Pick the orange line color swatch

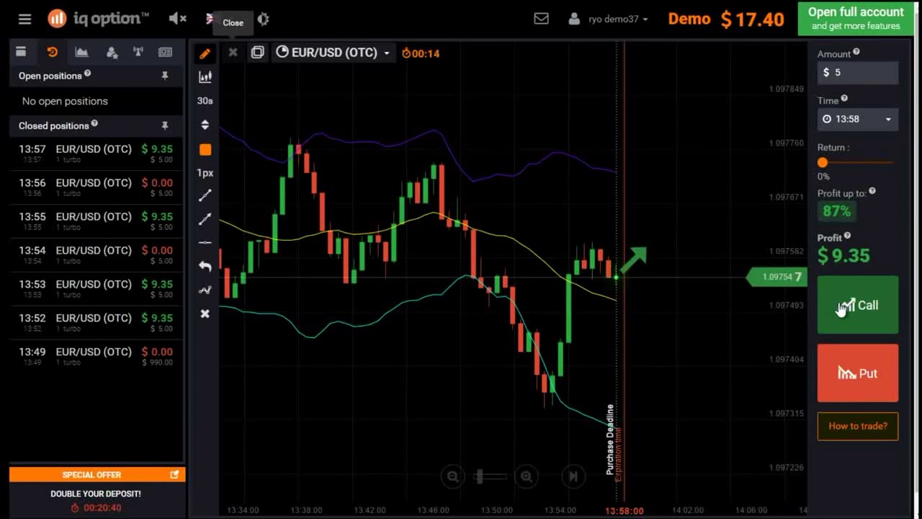point(205,149)
